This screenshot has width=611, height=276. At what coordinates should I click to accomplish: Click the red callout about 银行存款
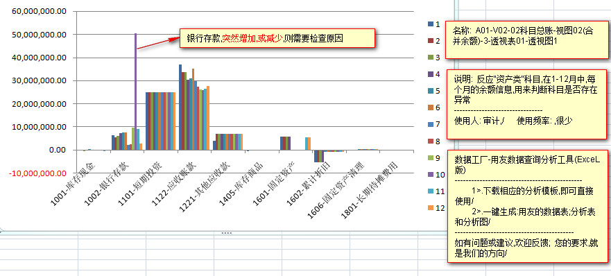point(277,38)
